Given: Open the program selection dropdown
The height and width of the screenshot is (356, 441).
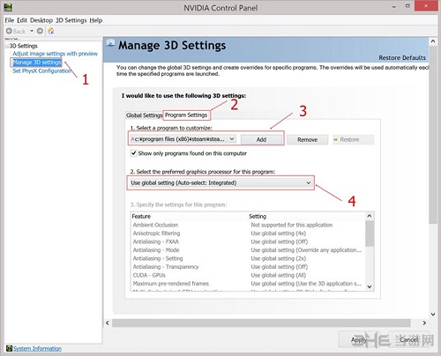Looking at the screenshot, I should (183, 139).
